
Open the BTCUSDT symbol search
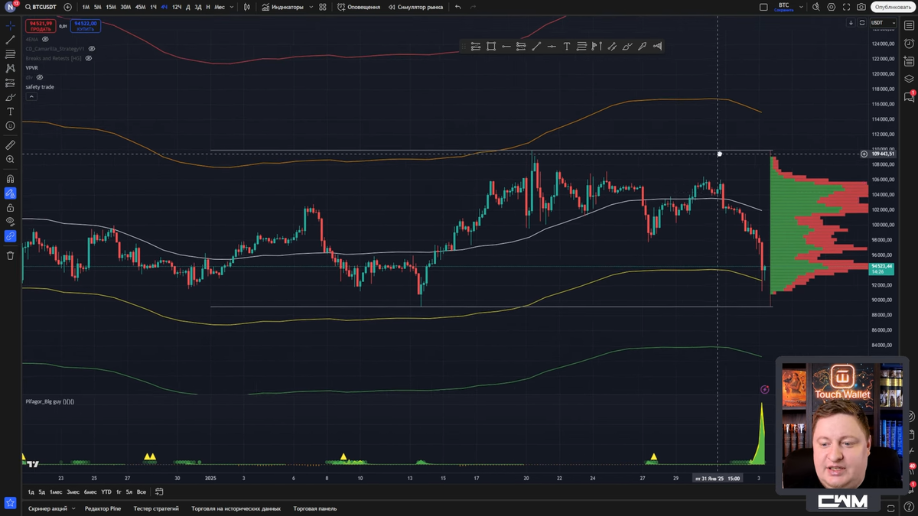point(41,7)
